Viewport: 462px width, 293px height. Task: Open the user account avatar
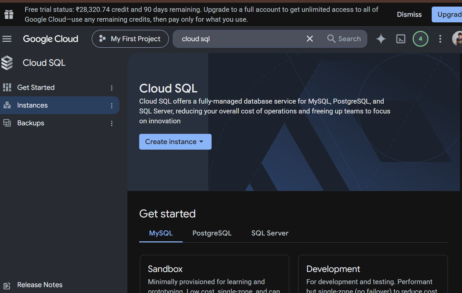click(457, 39)
